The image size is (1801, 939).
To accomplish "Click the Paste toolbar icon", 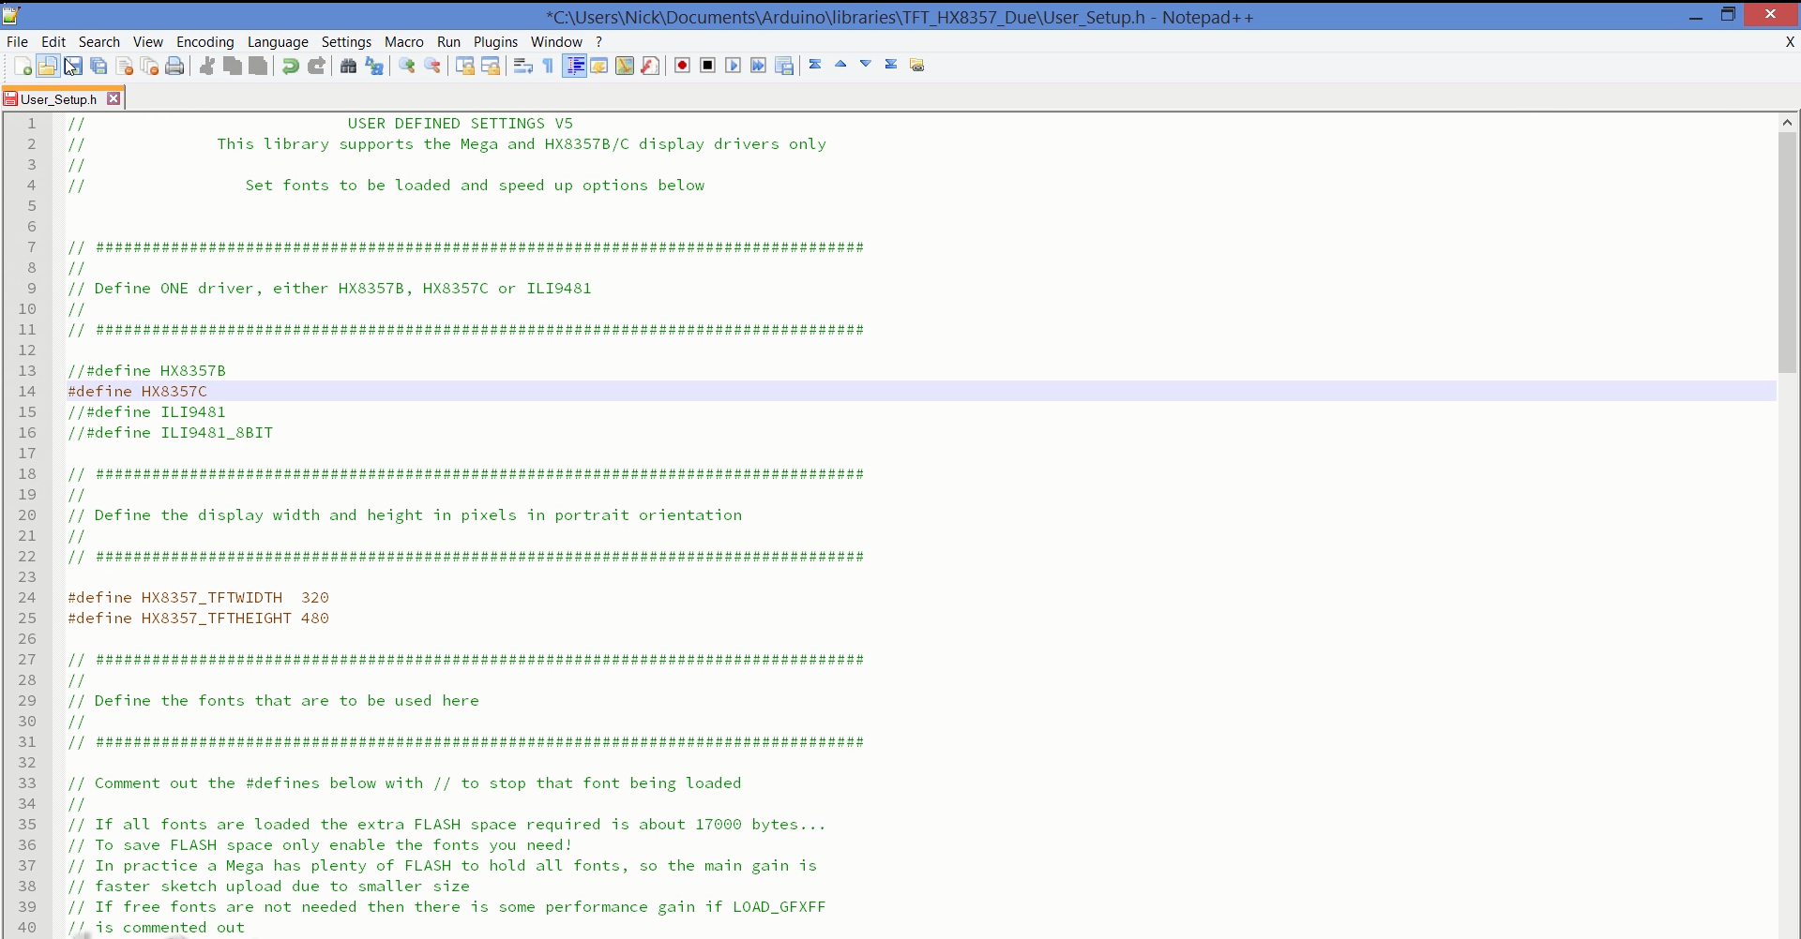I will 258,66.
